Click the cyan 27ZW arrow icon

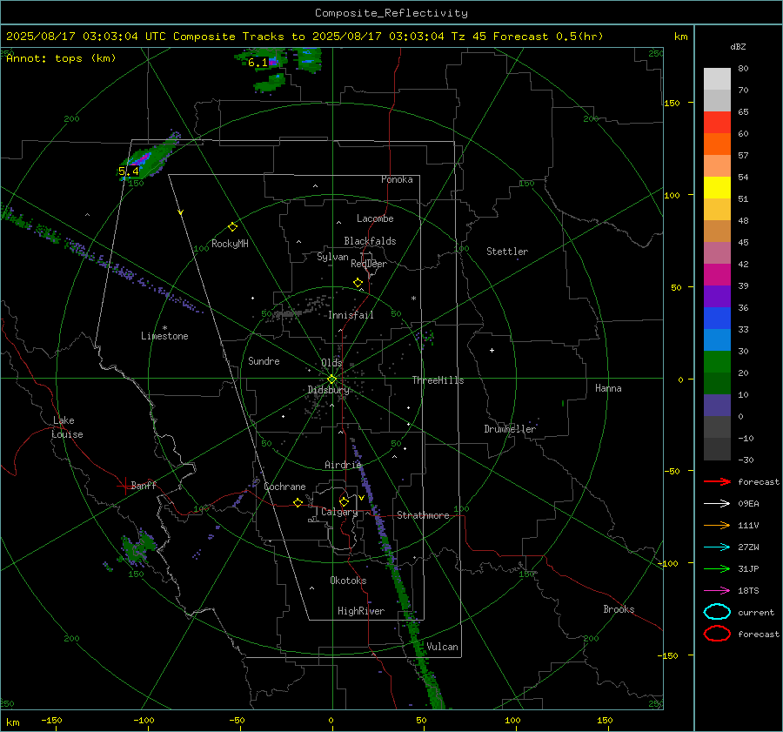click(717, 547)
